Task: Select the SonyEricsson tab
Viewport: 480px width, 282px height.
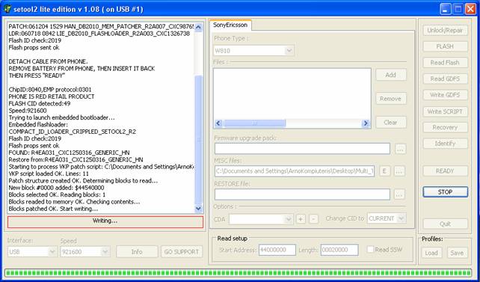Action: [230, 25]
